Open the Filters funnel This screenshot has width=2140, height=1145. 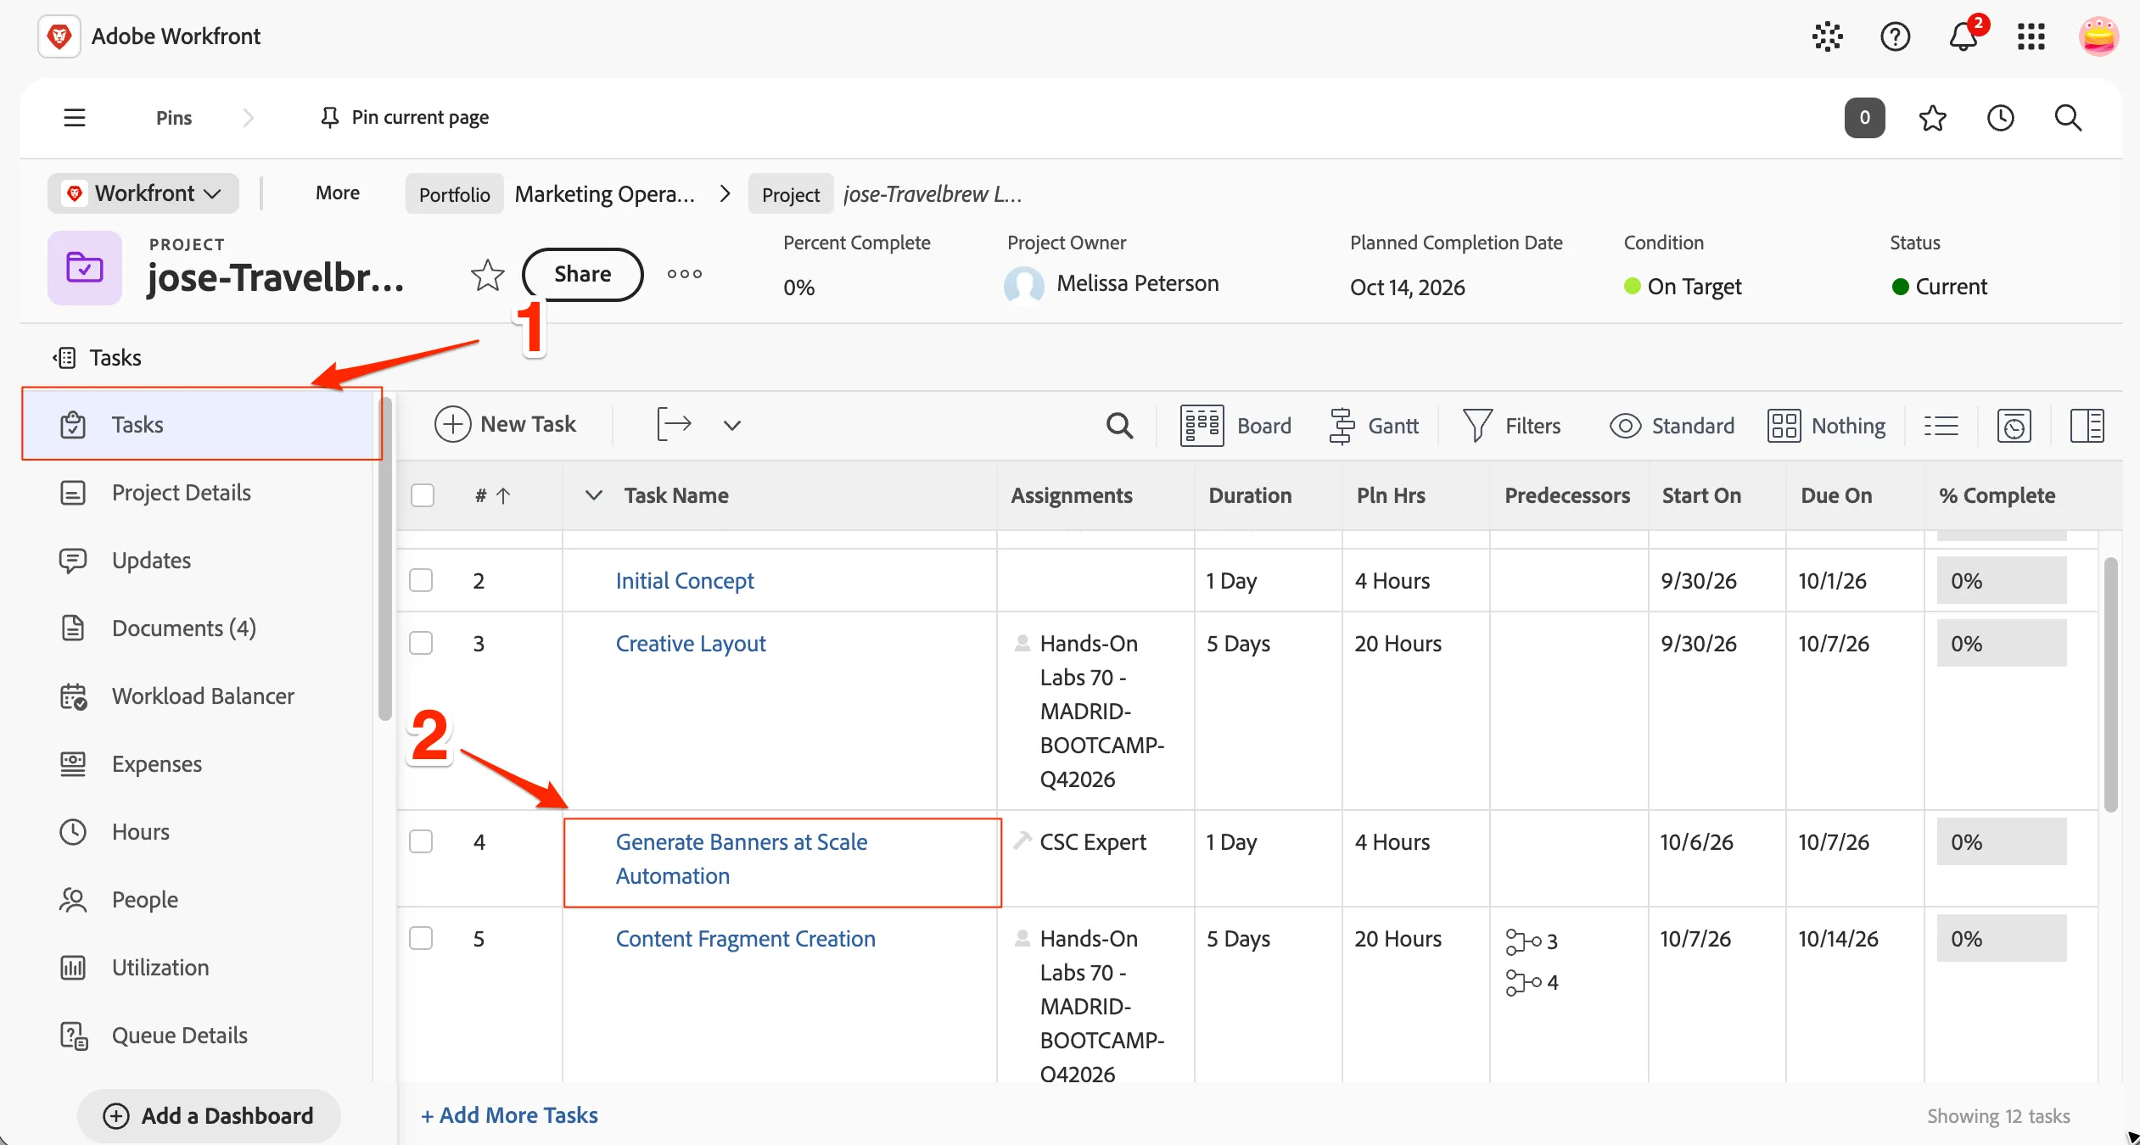(1511, 425)
